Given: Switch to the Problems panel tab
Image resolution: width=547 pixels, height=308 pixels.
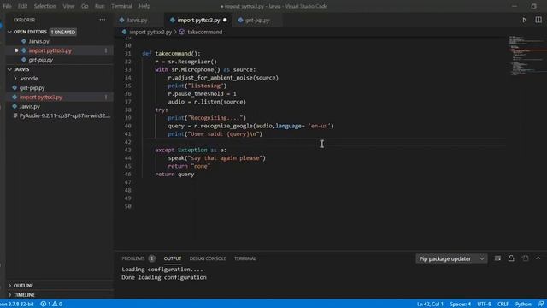Looking at the screenshot, I should tap(133, 258).
